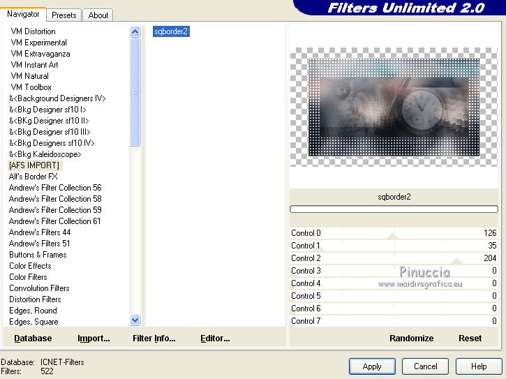
Task: Click the Control 0 value 126
Action: (x=490, y=233)
